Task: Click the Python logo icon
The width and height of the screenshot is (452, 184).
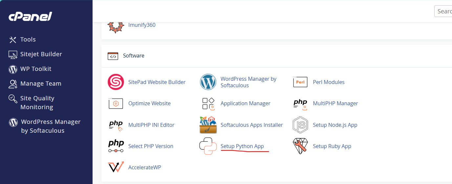Action: pyautogui.click(x=208, y=146)
